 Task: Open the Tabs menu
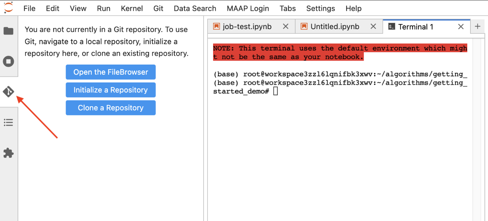tap(288, 8)
